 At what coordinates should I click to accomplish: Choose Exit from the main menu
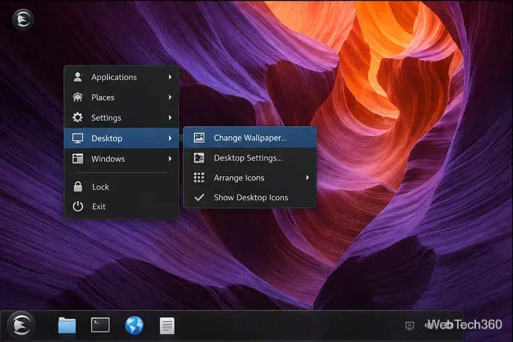coord(122,206)
